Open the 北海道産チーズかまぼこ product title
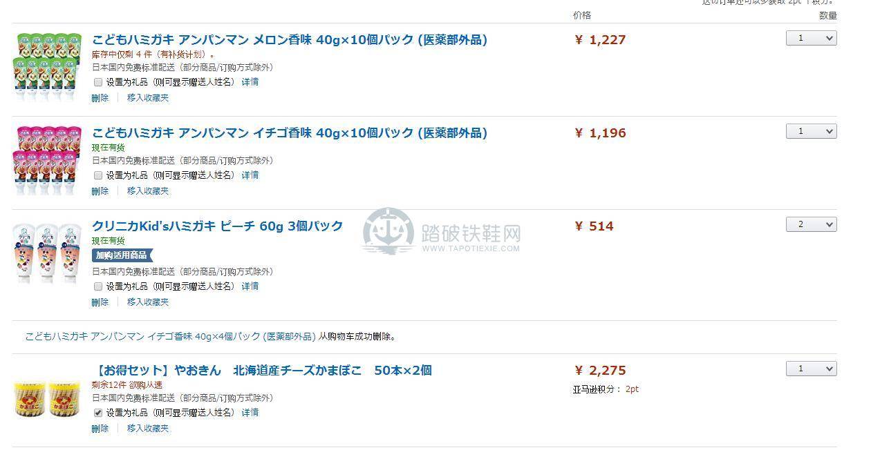Image resolution: width=871 pixels, height=450 pixels. (262, 371)
